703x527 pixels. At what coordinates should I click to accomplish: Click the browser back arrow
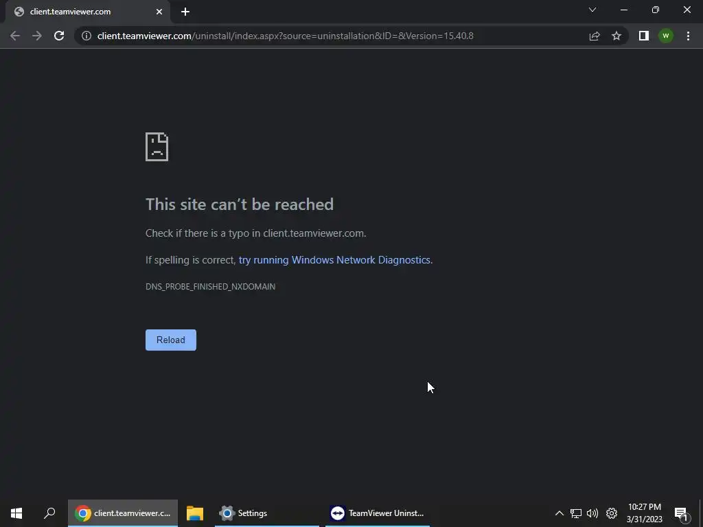click(x=15, y=36)
